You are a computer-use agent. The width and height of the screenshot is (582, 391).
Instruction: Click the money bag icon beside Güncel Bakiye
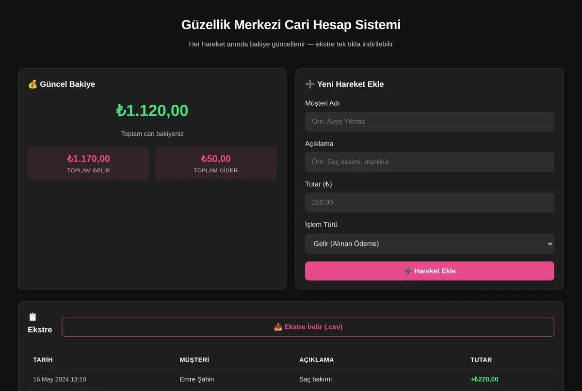(x=32, y=84)
